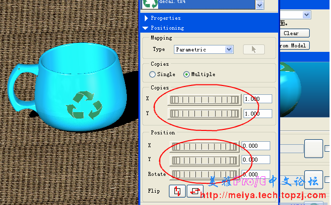Adjust the Copies Y slider
The height and width of the screenshot is (205, 331).
point(205,114)
